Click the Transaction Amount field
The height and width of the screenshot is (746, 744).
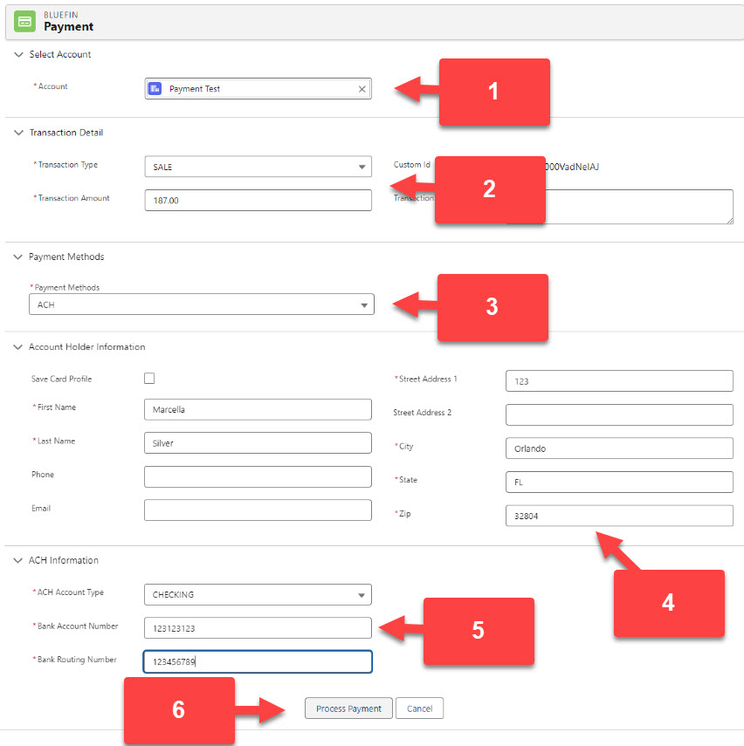[x=258, y=201]
